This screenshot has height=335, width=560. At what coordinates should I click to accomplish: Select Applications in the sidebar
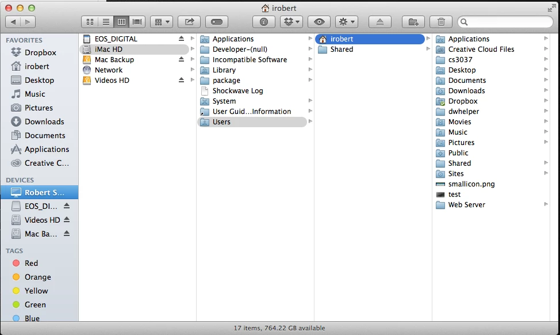pyautogui.click(x=40, y=150)
